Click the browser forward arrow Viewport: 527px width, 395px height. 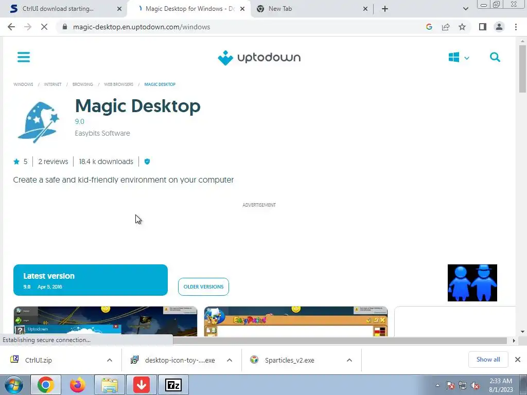click(28, 27)
